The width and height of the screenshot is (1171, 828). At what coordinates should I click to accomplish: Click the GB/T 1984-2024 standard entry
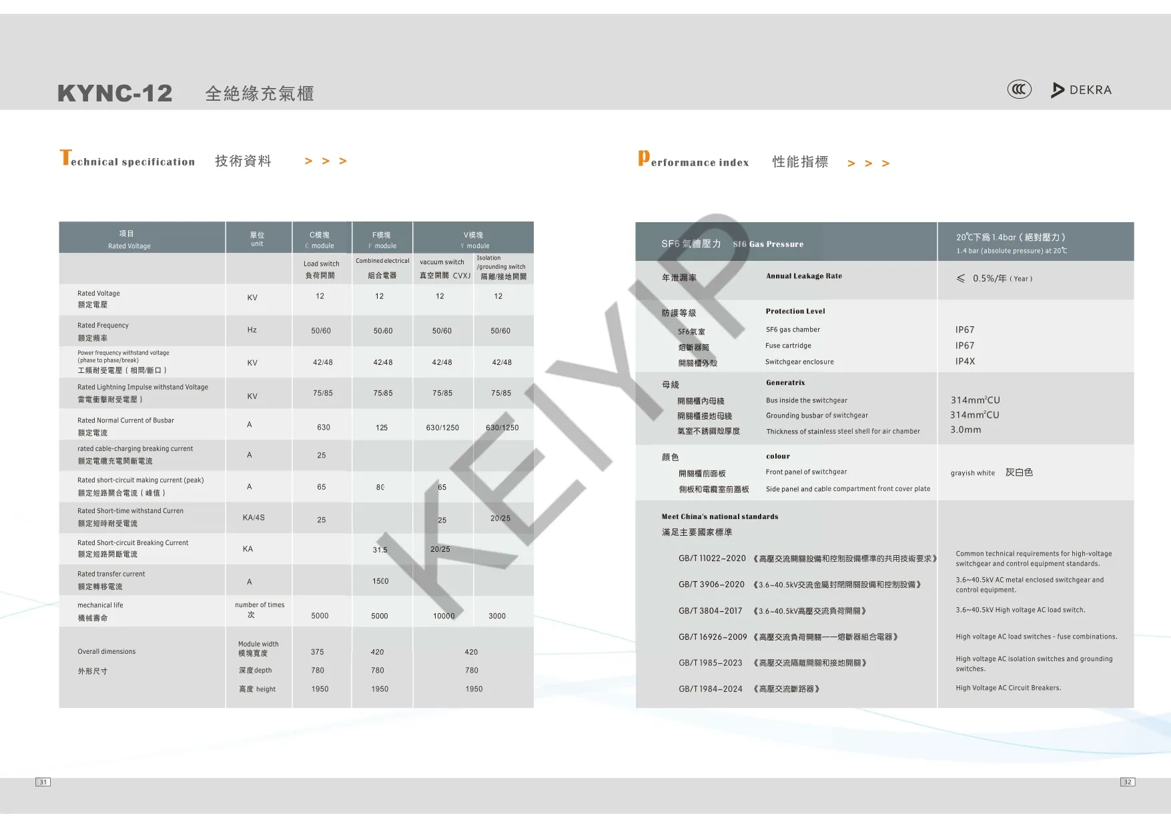click(710, 689)
